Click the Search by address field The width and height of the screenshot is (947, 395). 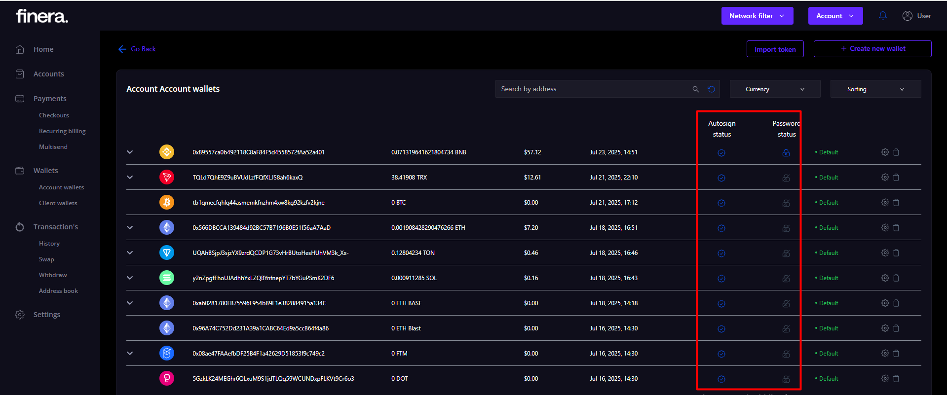tap(592, 89)
